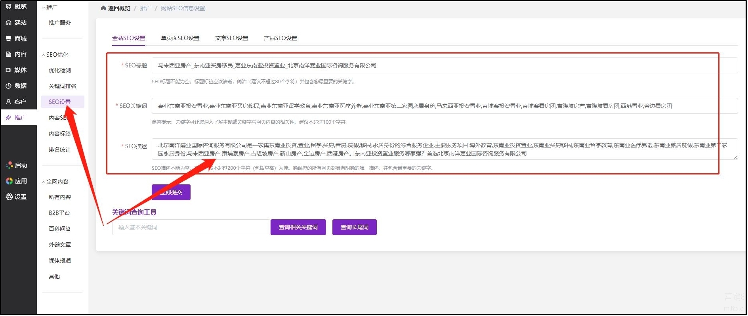This screenshot has height=316, width=748.
Task: Click the 概览 overview icon in sidebar
Action: pyautogui.click(x=9, y=7)
